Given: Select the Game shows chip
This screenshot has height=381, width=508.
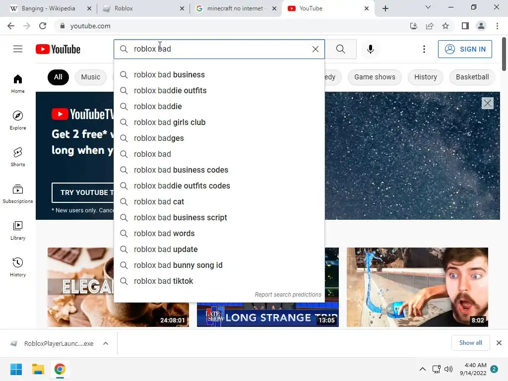Looking at the screenshot, I should (x=375, y=77).
